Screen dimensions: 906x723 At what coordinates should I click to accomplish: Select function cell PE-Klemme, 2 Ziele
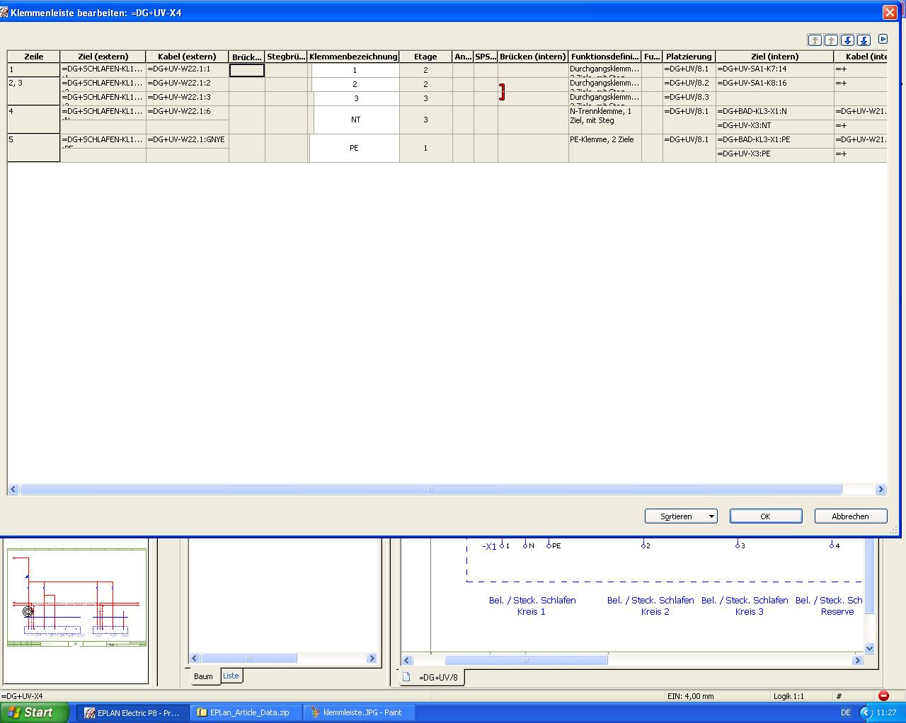point(605,148)
